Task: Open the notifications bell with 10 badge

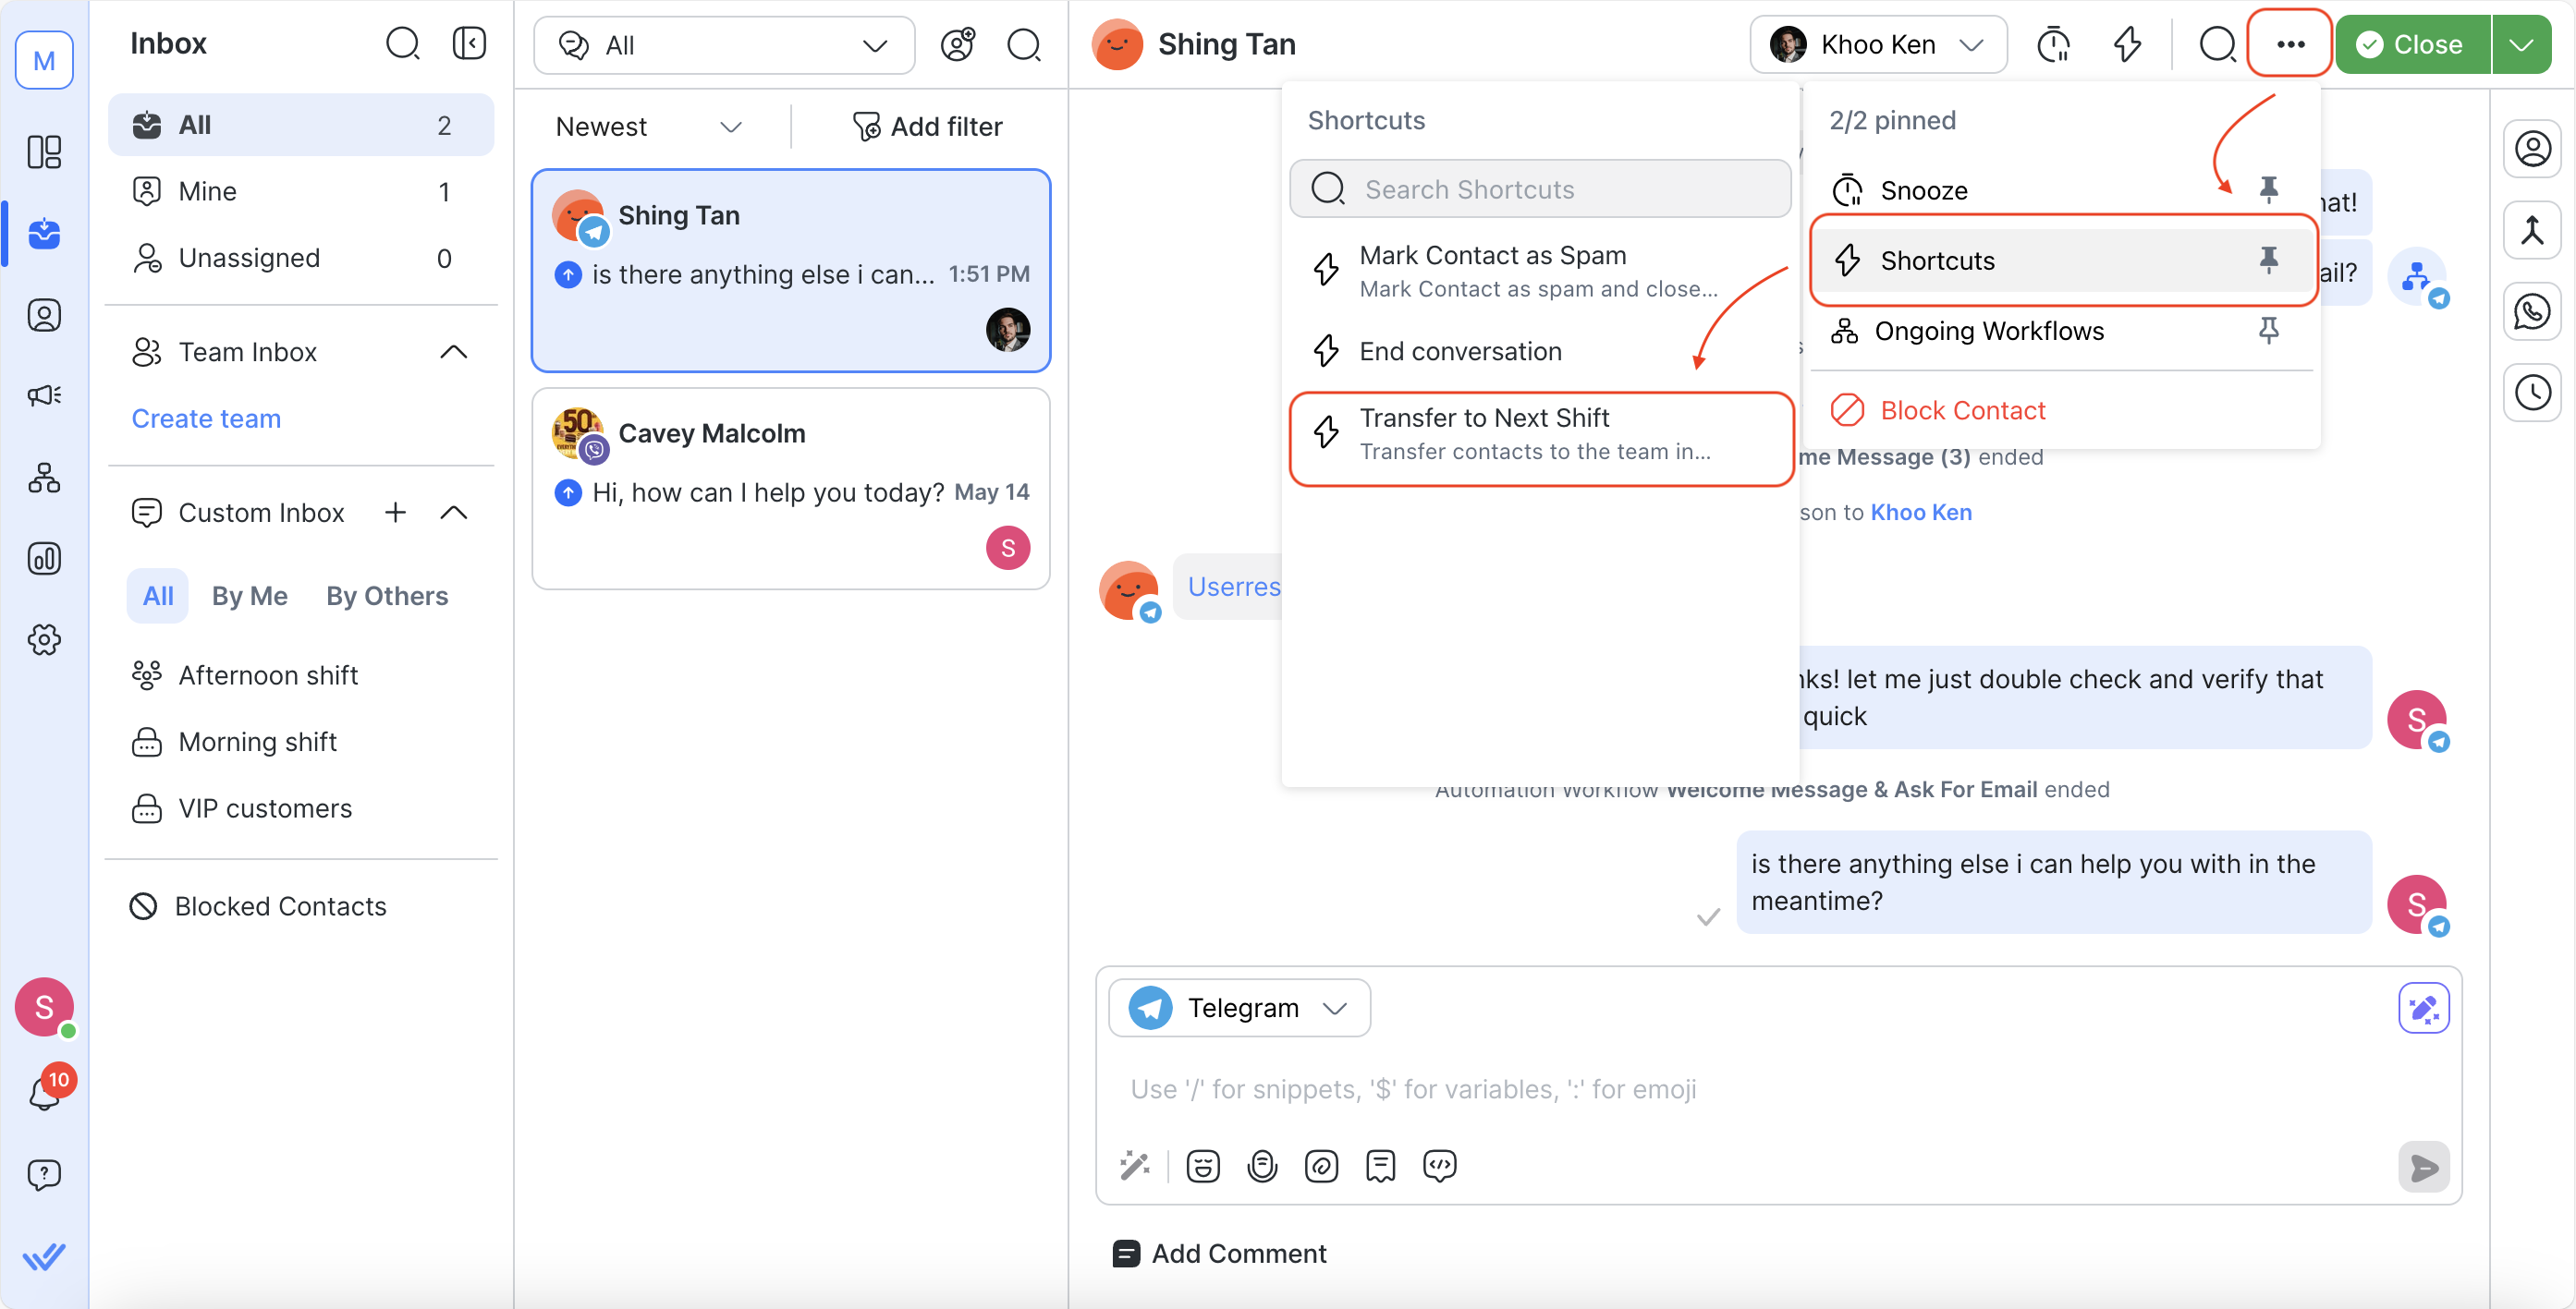Action: tap(44, 1092)
